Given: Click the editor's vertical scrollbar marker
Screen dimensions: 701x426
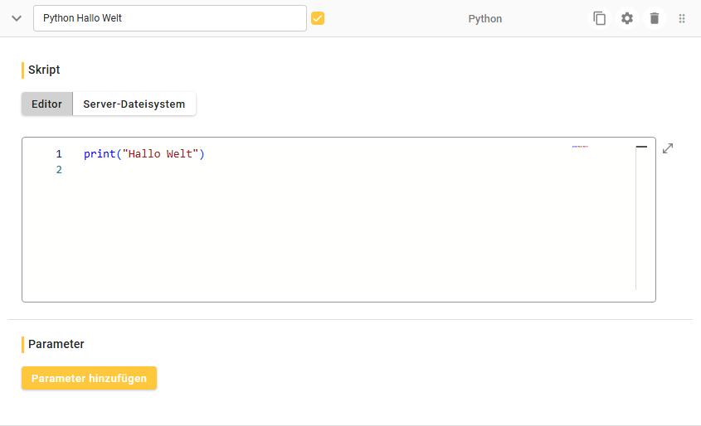Looking at the screenshot, I should pos(641,147).
